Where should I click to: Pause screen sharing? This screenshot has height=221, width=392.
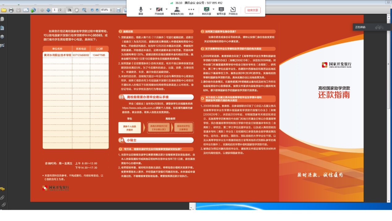(x=221, y=11)
